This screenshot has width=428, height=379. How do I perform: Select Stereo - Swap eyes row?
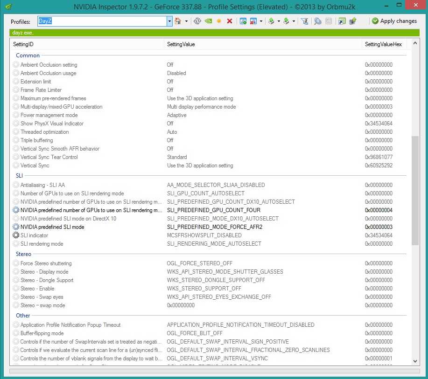tap(210, 297)
